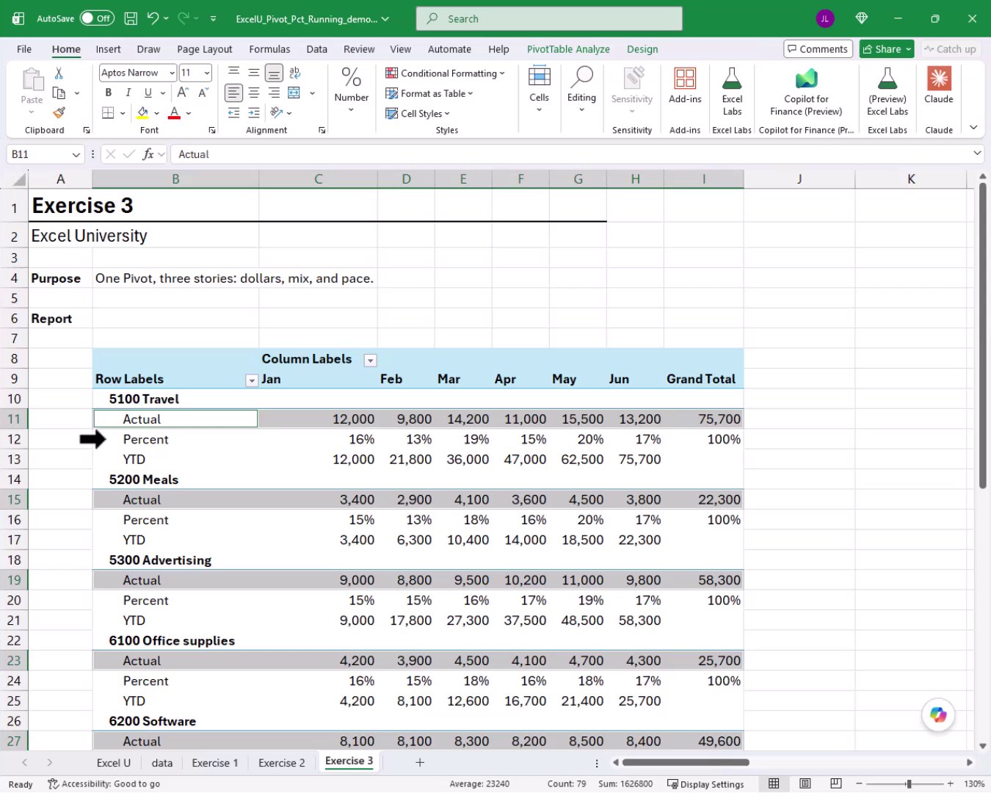Expand the formula bar
Viewport: 991px width, 793px height.
click(x=977, y=153)
